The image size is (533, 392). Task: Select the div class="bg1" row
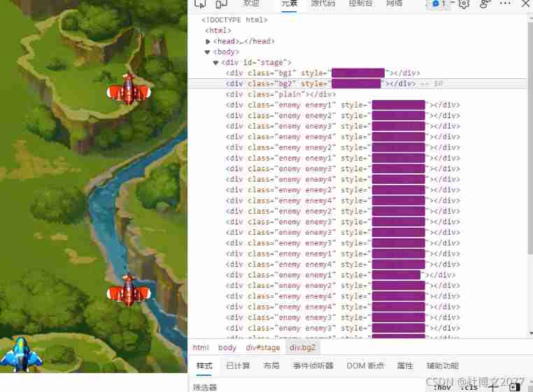(322, 73)
